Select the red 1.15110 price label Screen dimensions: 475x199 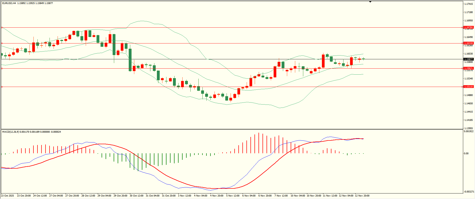(468, 87)
